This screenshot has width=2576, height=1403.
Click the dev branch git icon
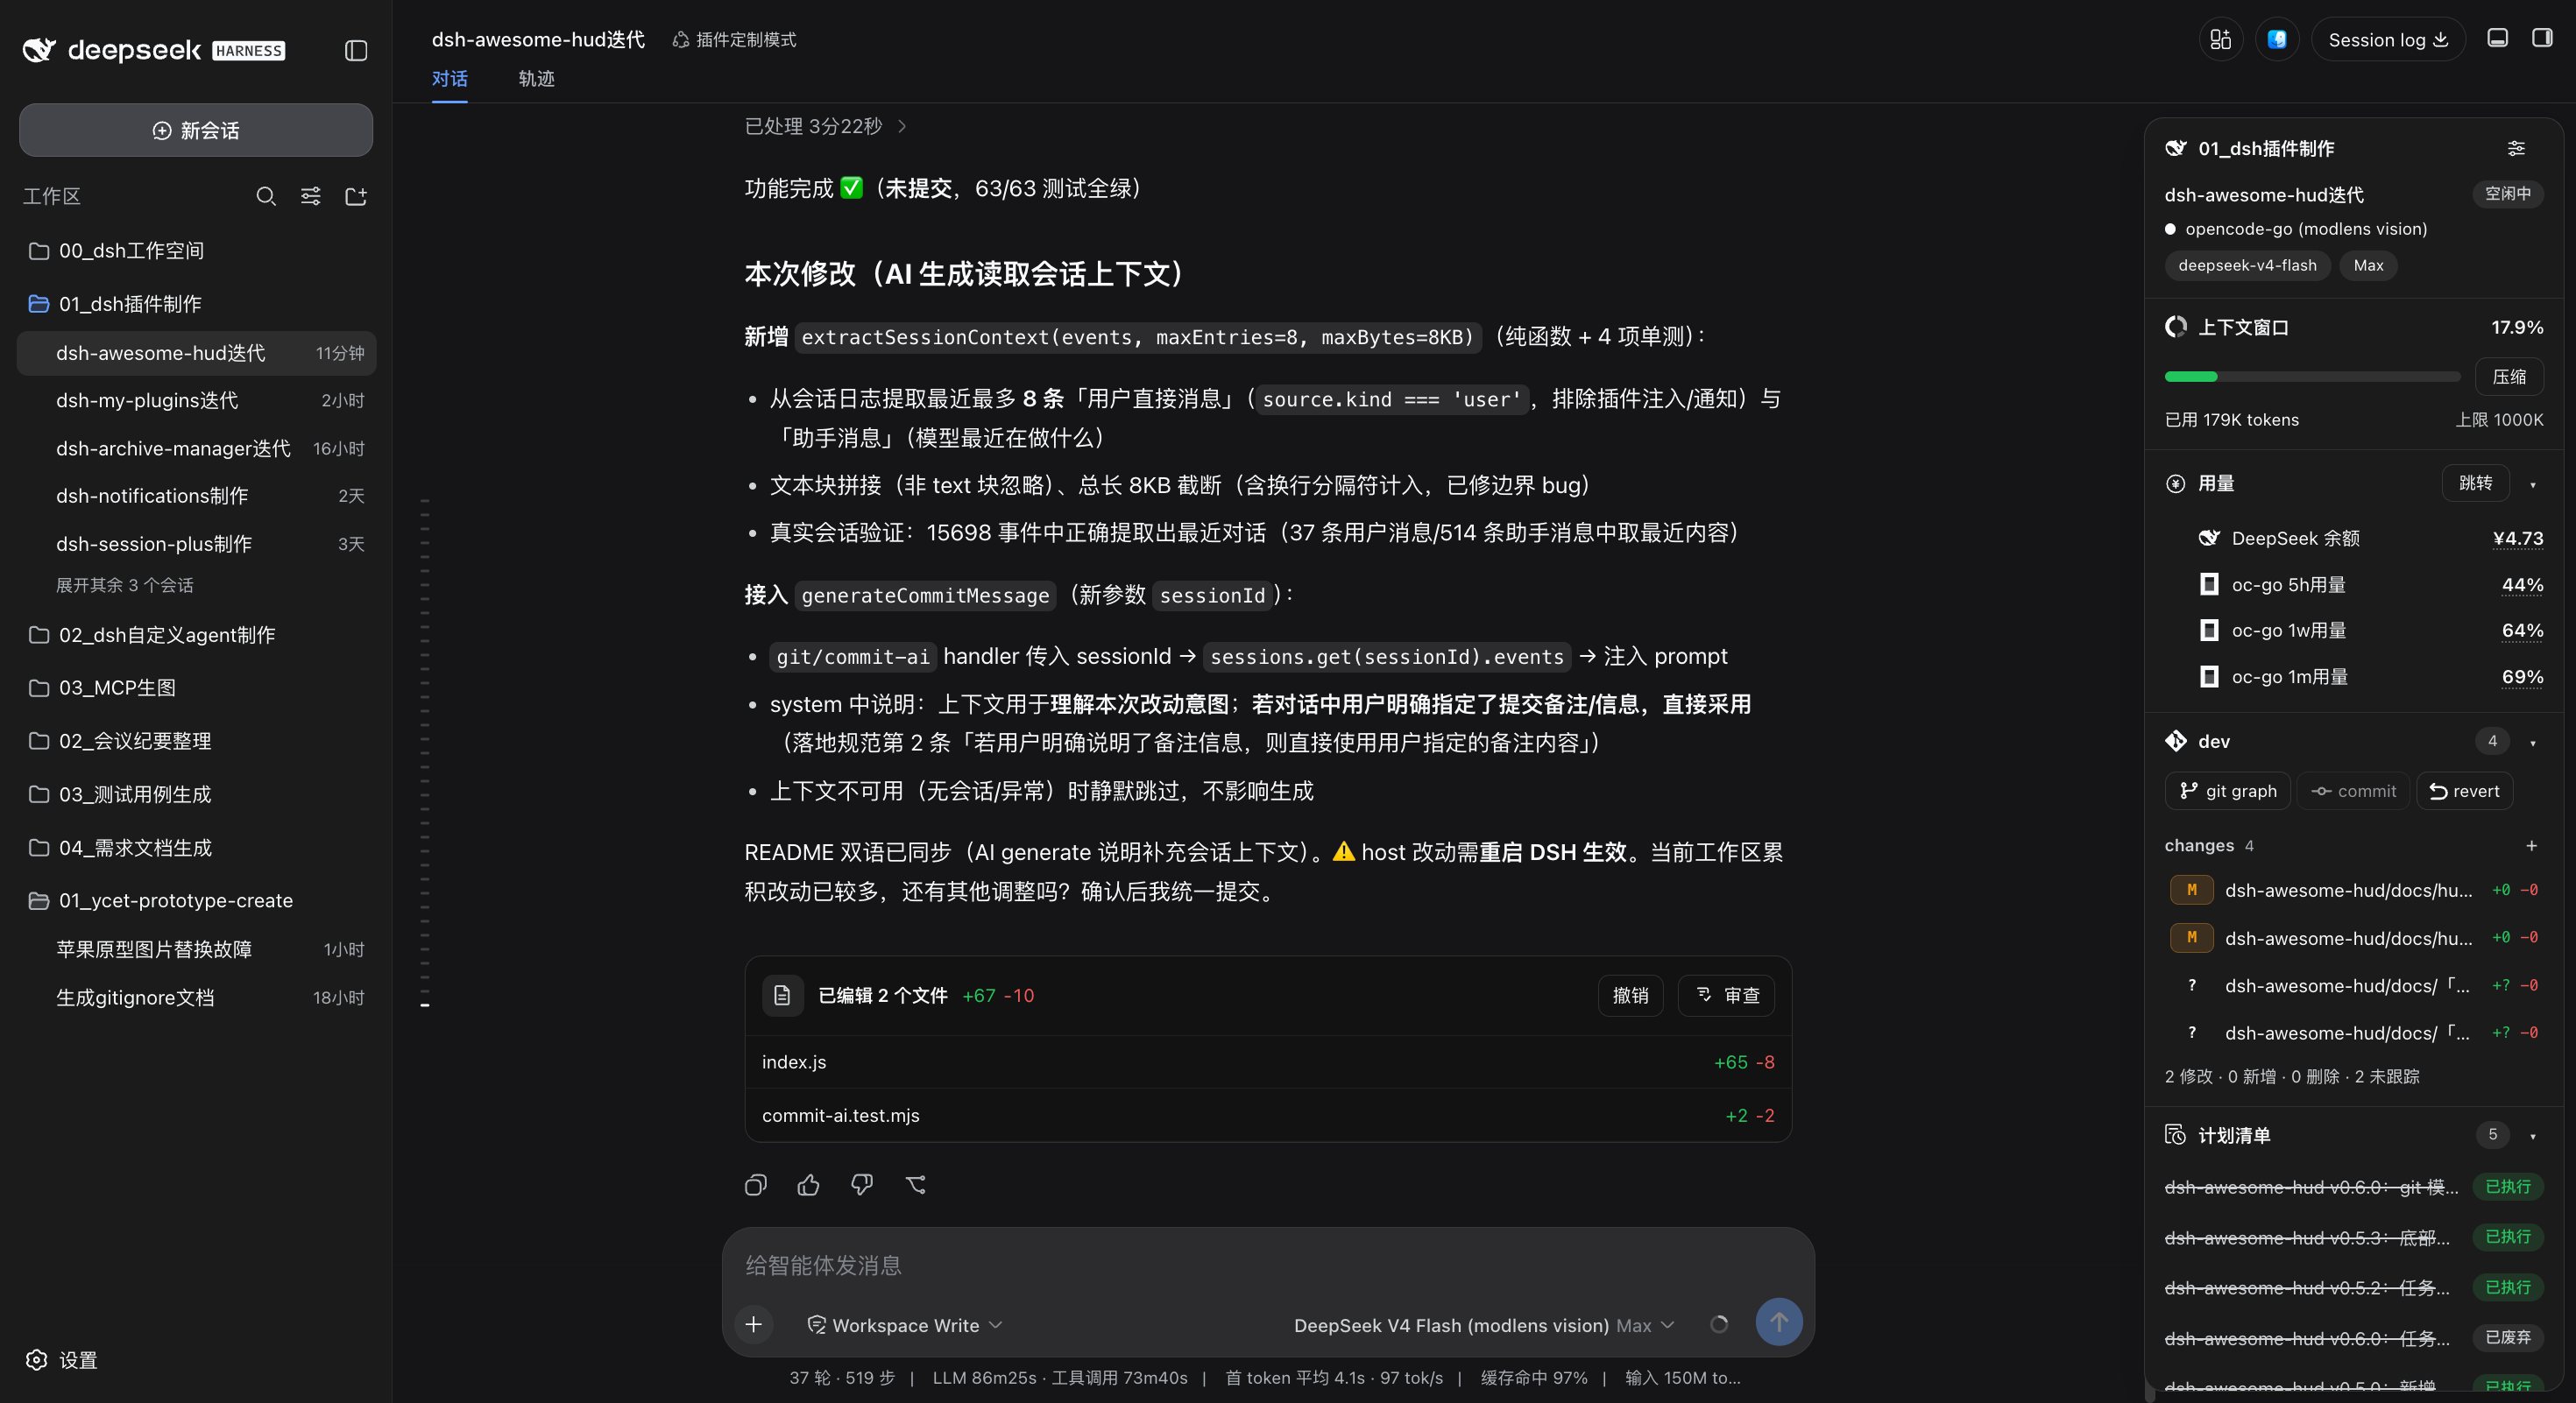(2176, 741)
